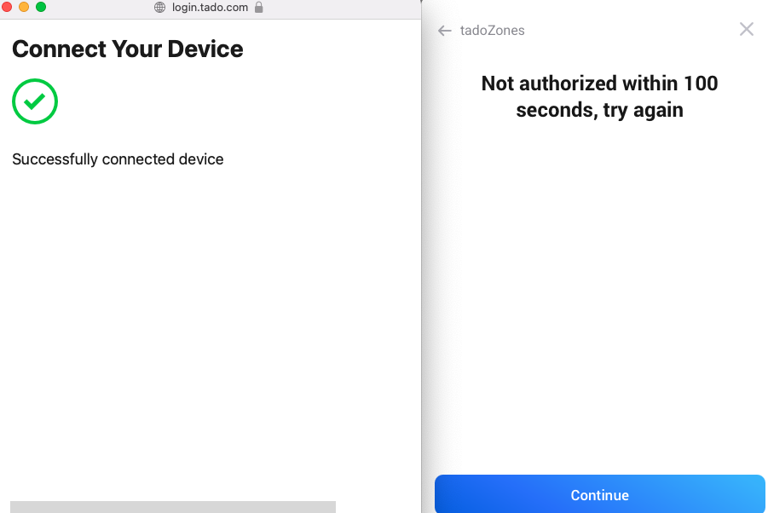
Task: Click the tadoZones title label
Action: 492,31
